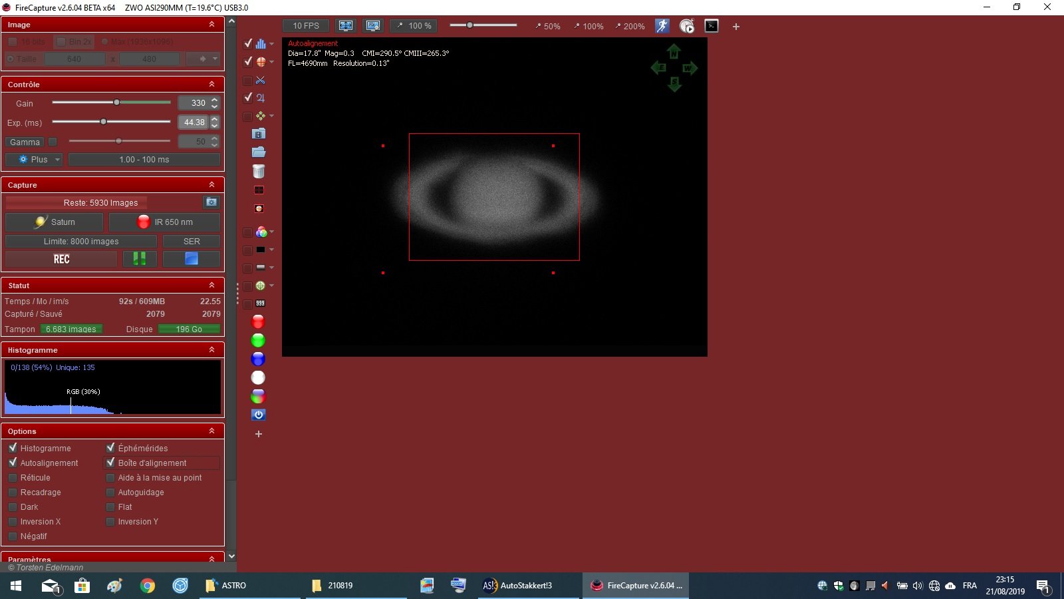Select the 200% zoom preset
The height and width of the screenshot is (599, 1064).
pos(630,27)
